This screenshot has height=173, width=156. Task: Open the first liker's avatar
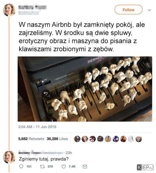click(77, 139)
